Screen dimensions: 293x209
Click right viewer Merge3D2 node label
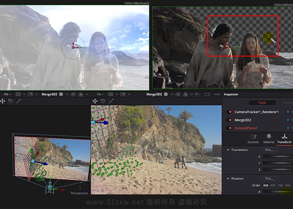[x=154, y=95]
